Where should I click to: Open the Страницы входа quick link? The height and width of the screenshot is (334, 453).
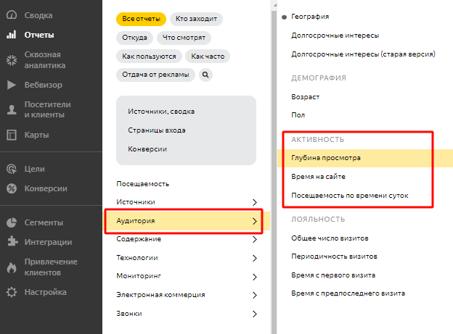pos(156,130)
